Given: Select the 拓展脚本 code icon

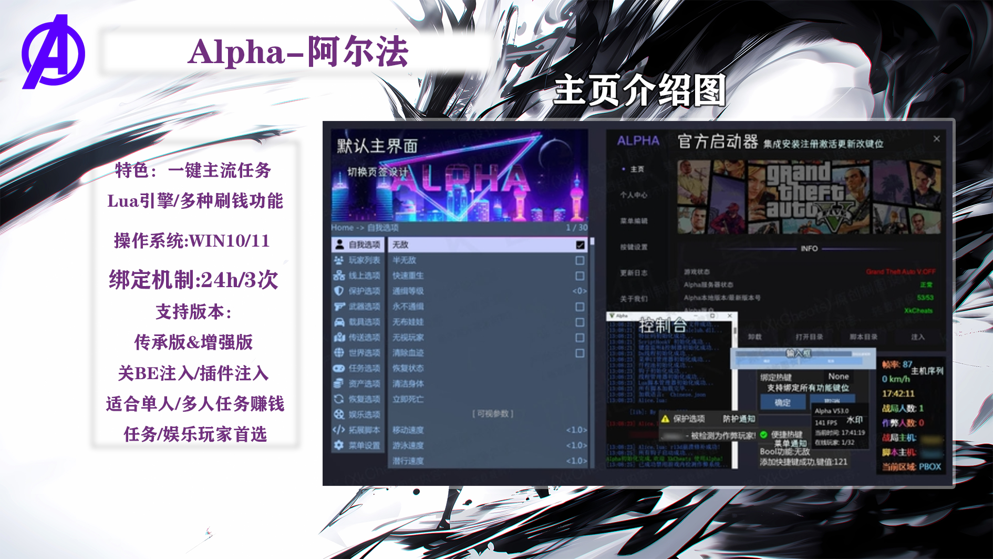Looking at the screenshot, I should (x=339, y=430).
